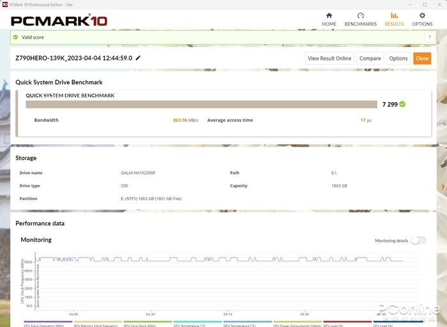Toggle CPU Power Consumption legend swatch

click(298, 322)
